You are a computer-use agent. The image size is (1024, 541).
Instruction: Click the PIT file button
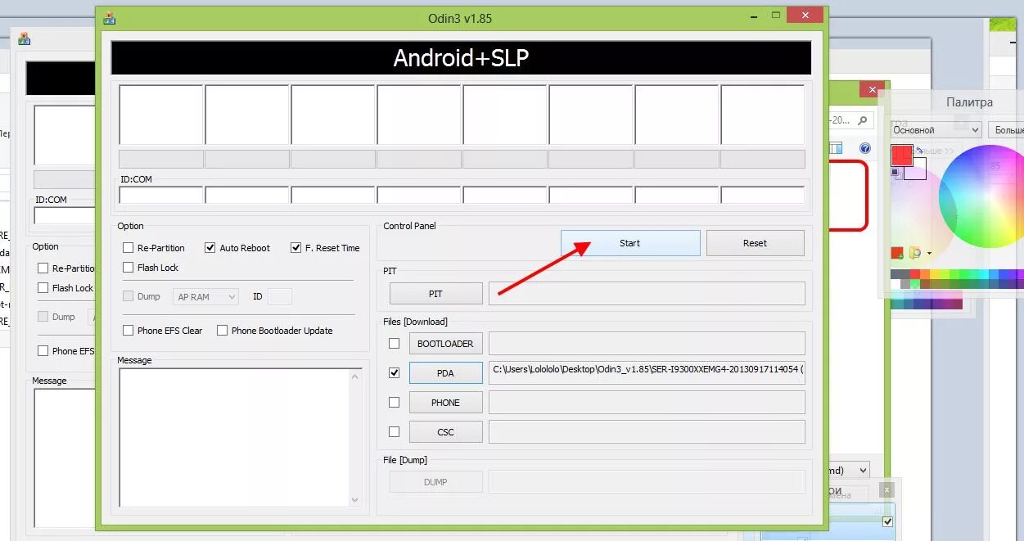click(435, 294)
